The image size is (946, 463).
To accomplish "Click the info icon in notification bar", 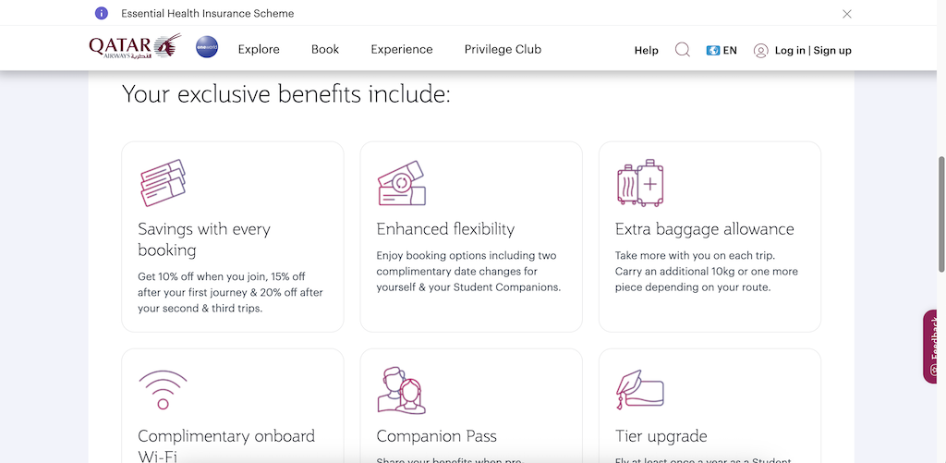I will (x=102, y=13).
